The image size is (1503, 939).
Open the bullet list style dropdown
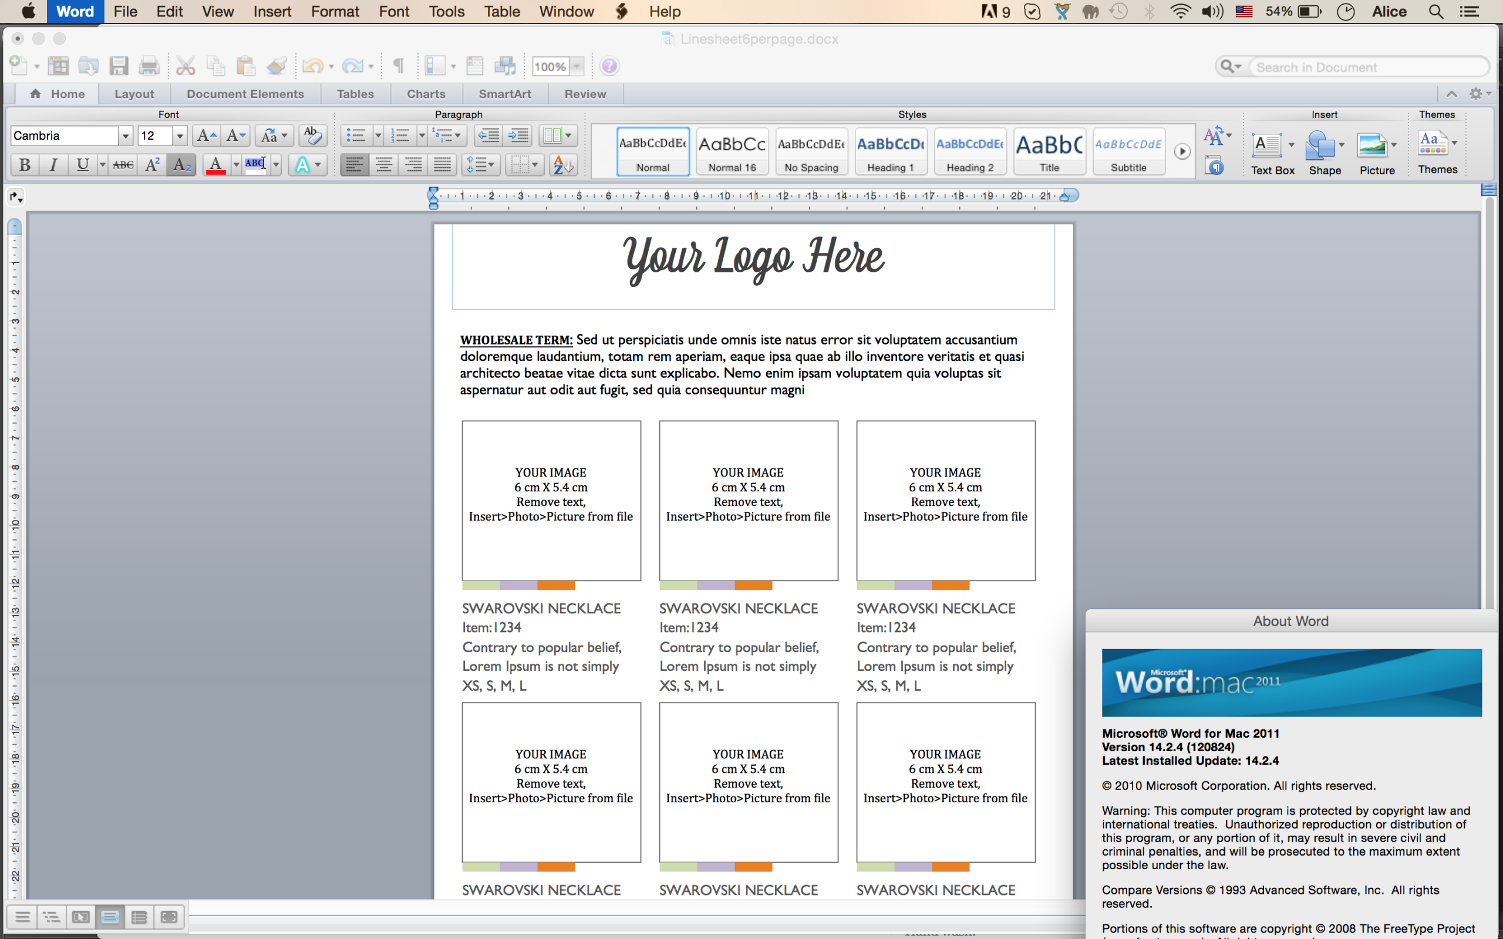click(x=378, y=136)
